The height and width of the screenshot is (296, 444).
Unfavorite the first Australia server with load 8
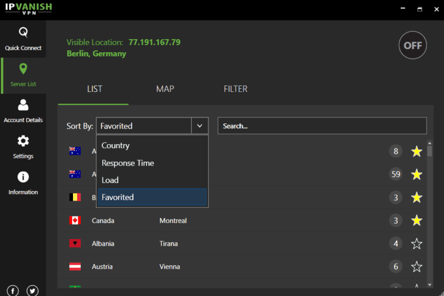click(x=417, y=151)
